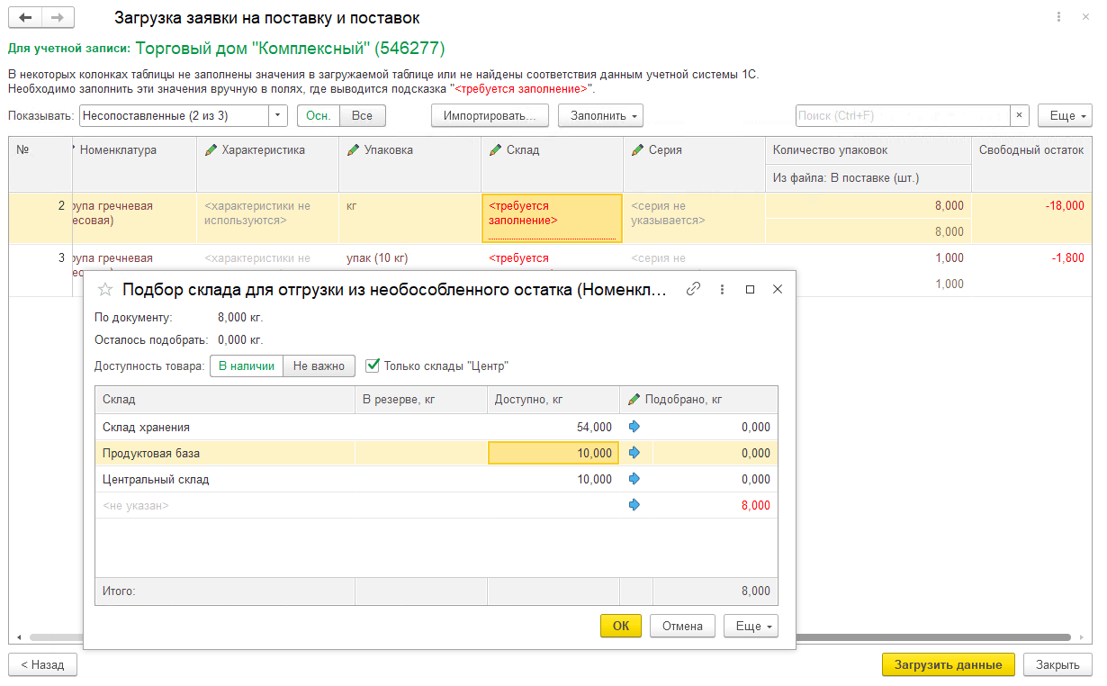Star the dialog as a favorite
Image resolution: width=1107 pixels, height=686 pixels.
[105, 289]
